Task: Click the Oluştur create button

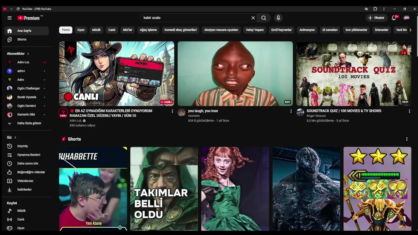Action: coord(376,18)
